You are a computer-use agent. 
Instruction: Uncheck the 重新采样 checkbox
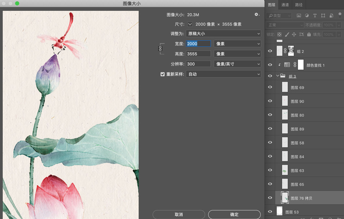[162, 74]
